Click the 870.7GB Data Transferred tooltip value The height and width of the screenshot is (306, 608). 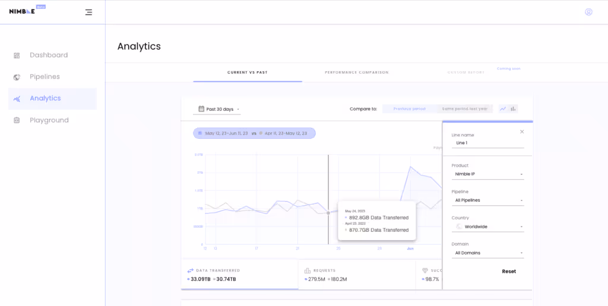tap(378, 230)
